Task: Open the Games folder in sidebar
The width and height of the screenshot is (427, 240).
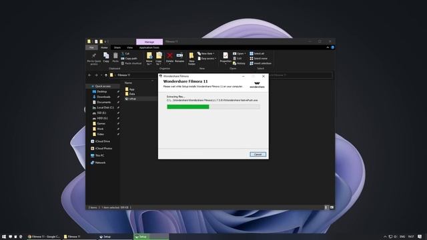Action: coord(101,123)
